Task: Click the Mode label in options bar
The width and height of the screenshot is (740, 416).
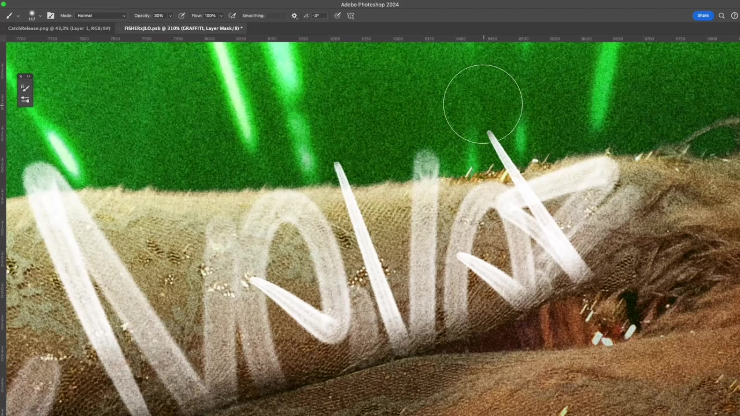Action: click(x=66, y=16)
